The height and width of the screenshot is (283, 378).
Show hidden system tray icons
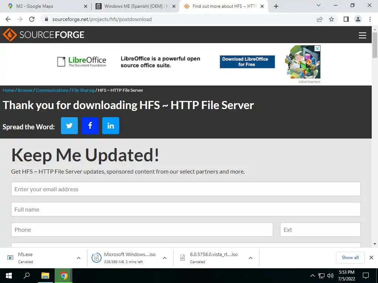tap(312, 276)
